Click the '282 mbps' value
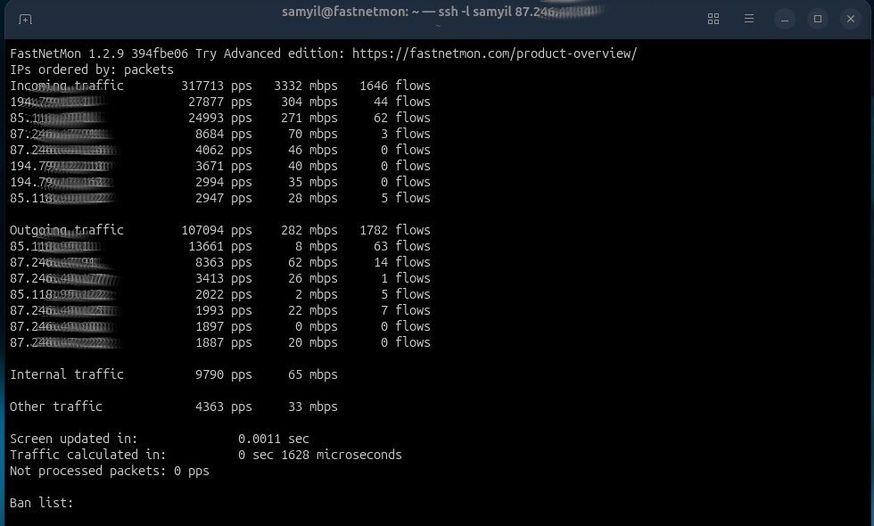The width and height of the screenshot is (874, 526). point(309,230)
